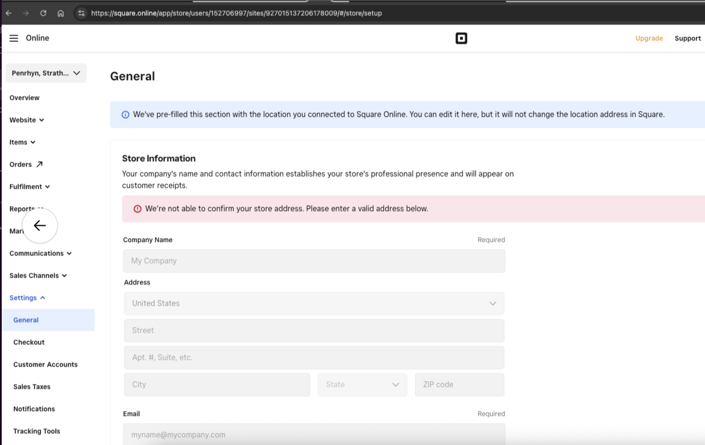This screenshot has height=445, width=705.
Task: Go to Overview page
Action: point(24,98)
